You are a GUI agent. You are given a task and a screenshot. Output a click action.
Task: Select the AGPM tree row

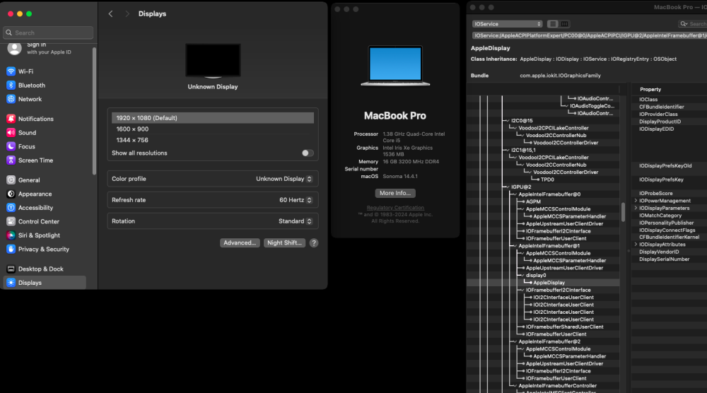pos(543,201)
